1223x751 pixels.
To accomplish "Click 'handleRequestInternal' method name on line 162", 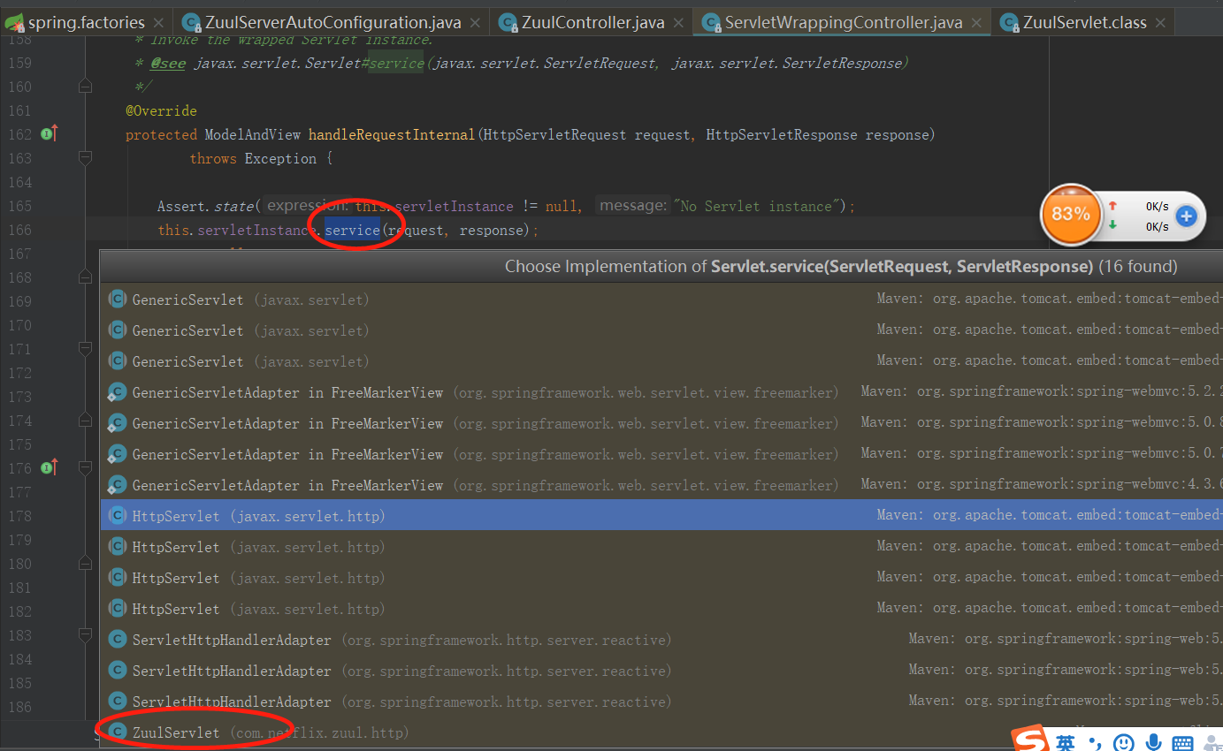I will (392, 134).
